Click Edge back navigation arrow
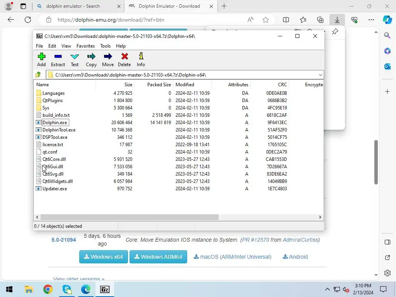The image size is (396, 297). (10, 20)
